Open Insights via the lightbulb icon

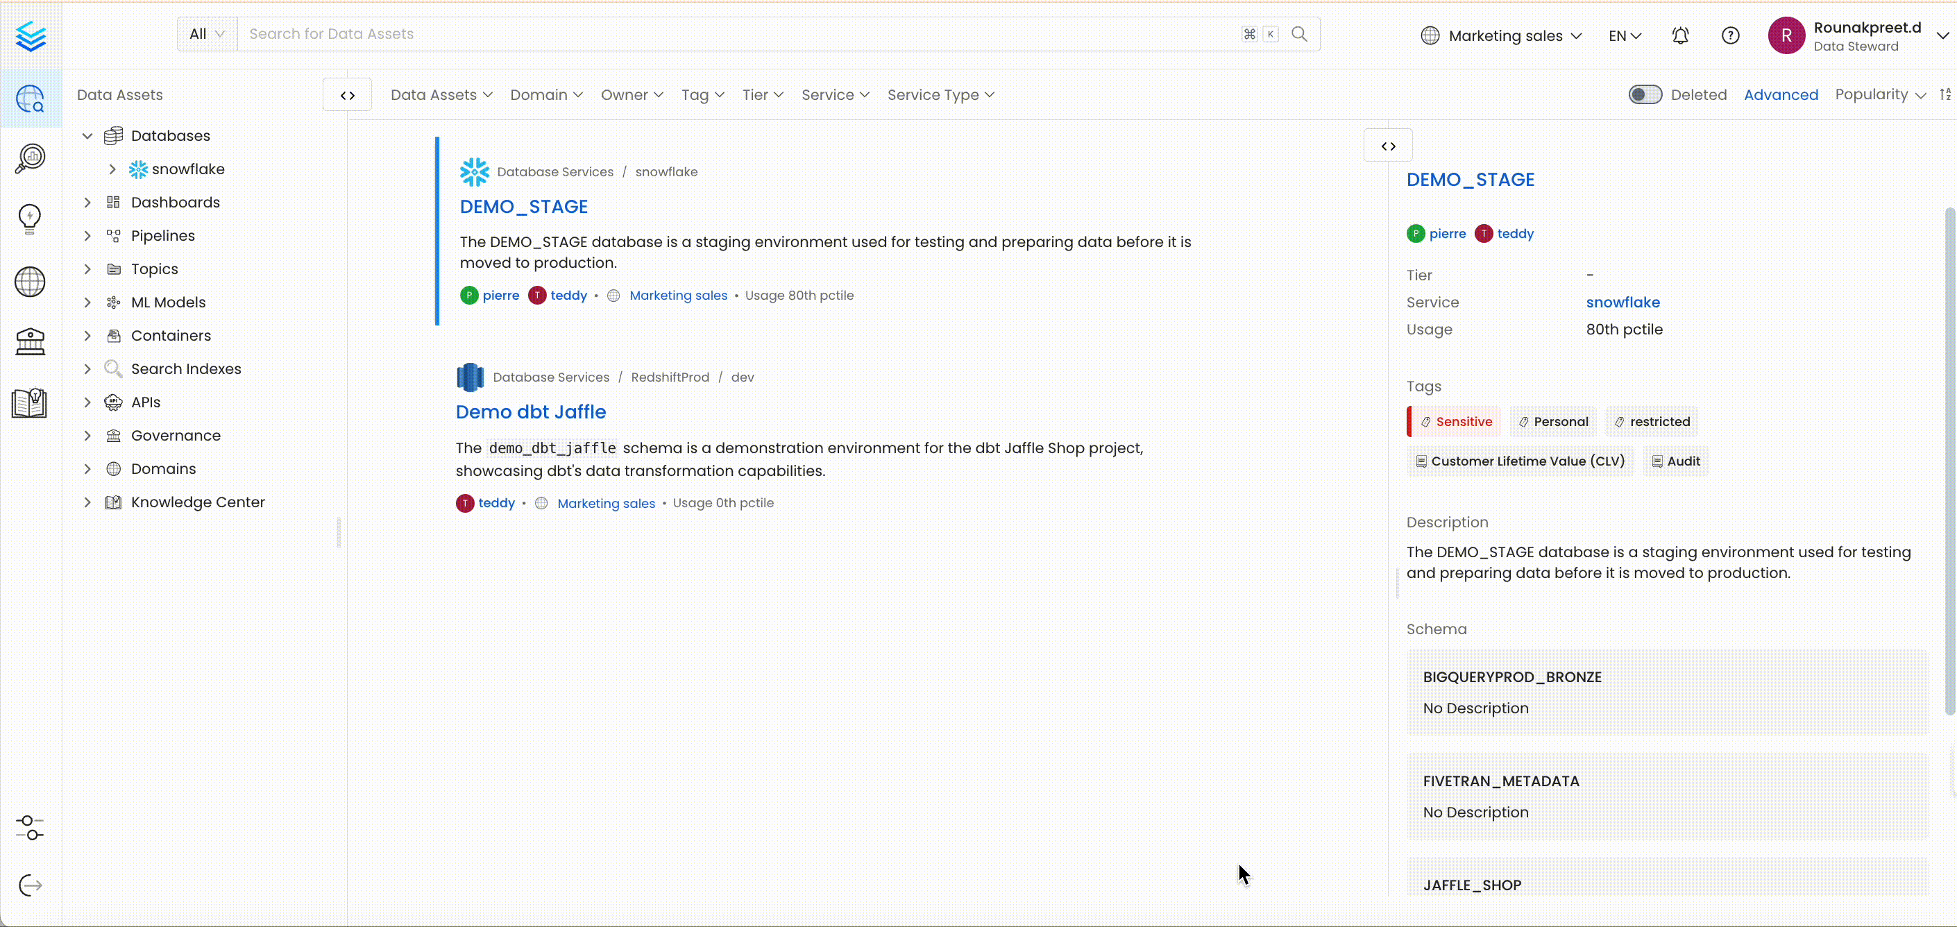(30, 219)
